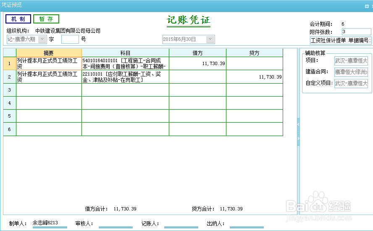Image resolution: width=373 pixels, height=231 pixels.
Task: Click the 项目 field 武汉-鹰潭恒大
Action: tap(351, 60)
